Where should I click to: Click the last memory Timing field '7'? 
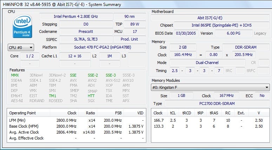219,71
